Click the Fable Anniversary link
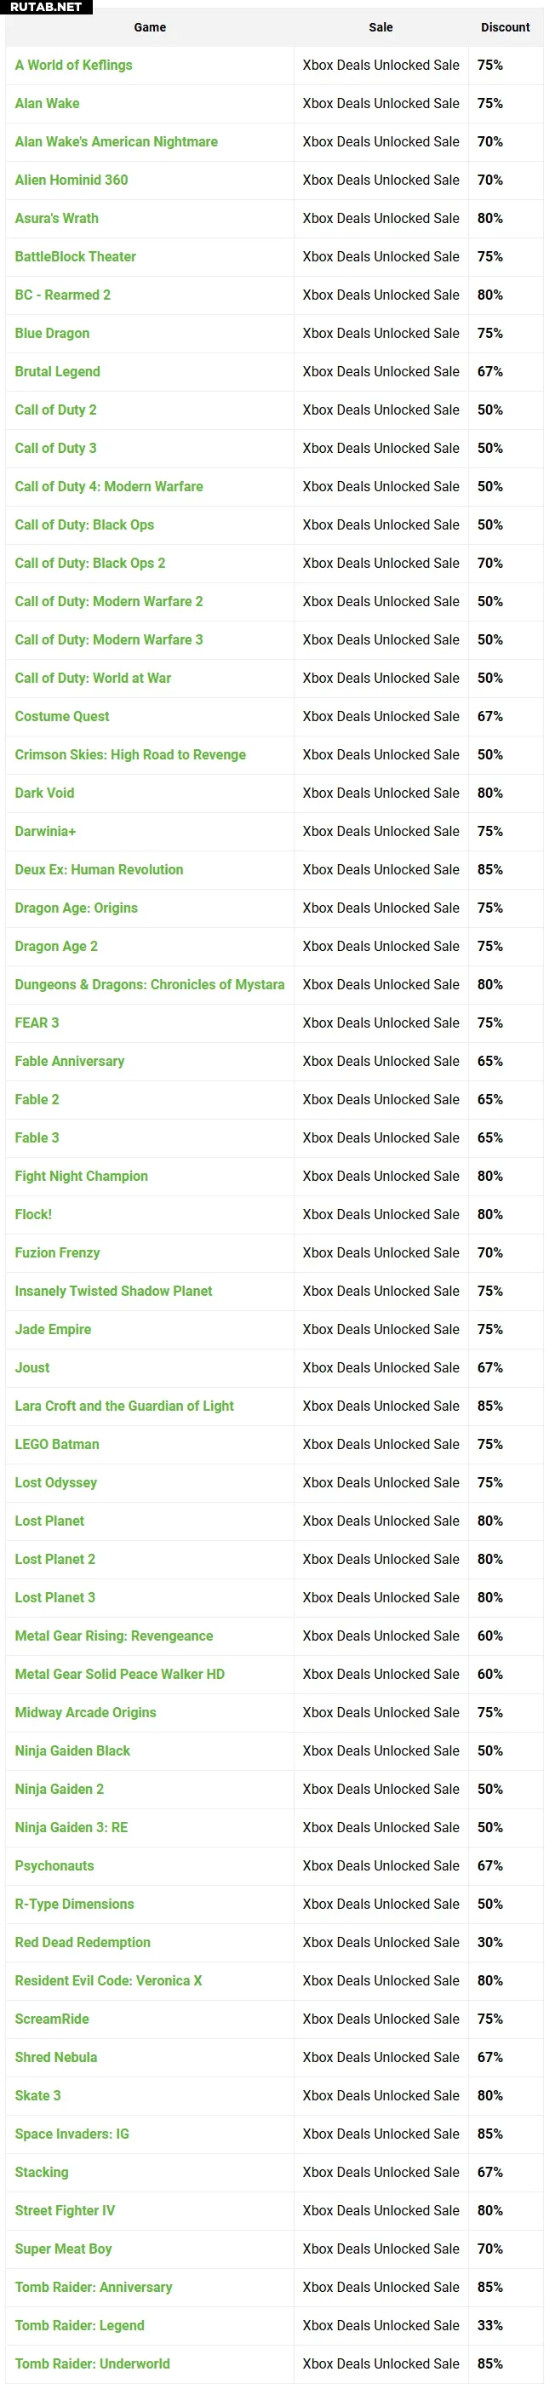The image size is (555, 2389). pyautogui.click(x=70, y=1061)
